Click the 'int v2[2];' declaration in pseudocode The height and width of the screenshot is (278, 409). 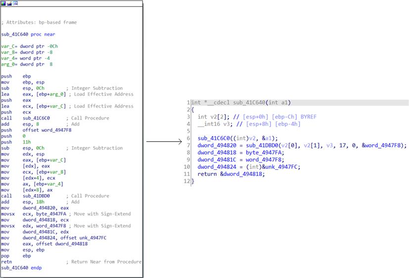pos(214,117)
